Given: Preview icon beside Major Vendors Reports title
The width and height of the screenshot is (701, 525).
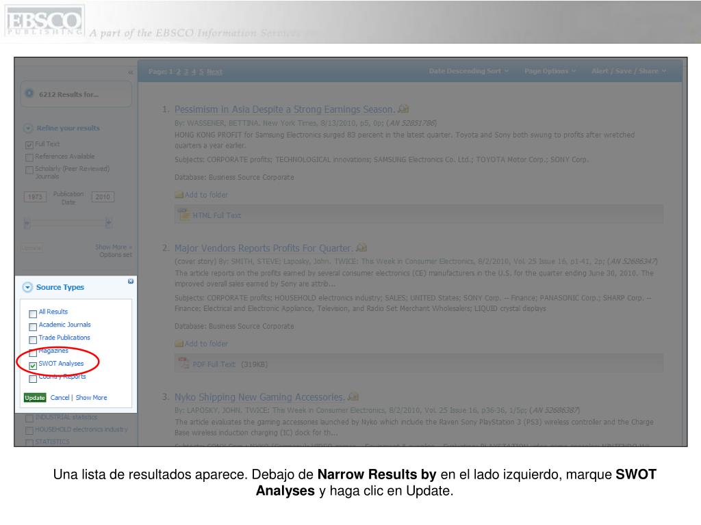Looking at the screenshot, I should pyautogui.click(x=361, y=247).
